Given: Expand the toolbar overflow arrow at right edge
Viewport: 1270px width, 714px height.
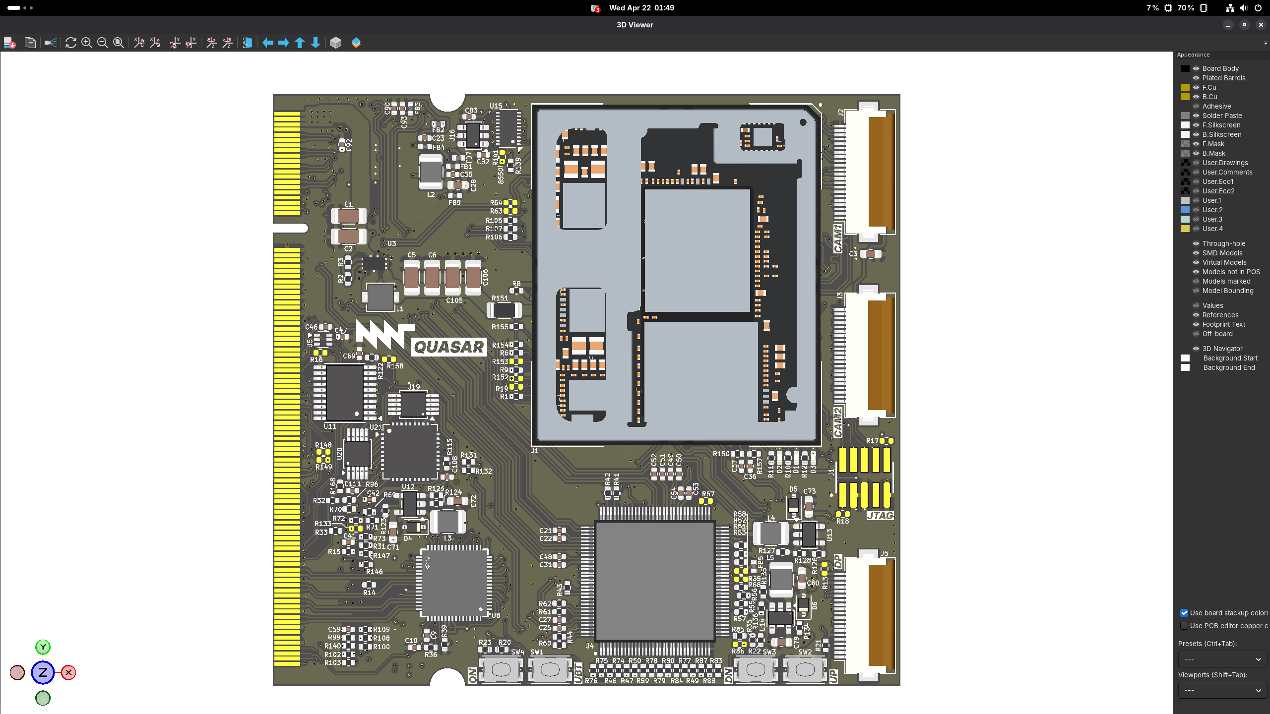Looking at the screenshot, I should pos(1266,43).
